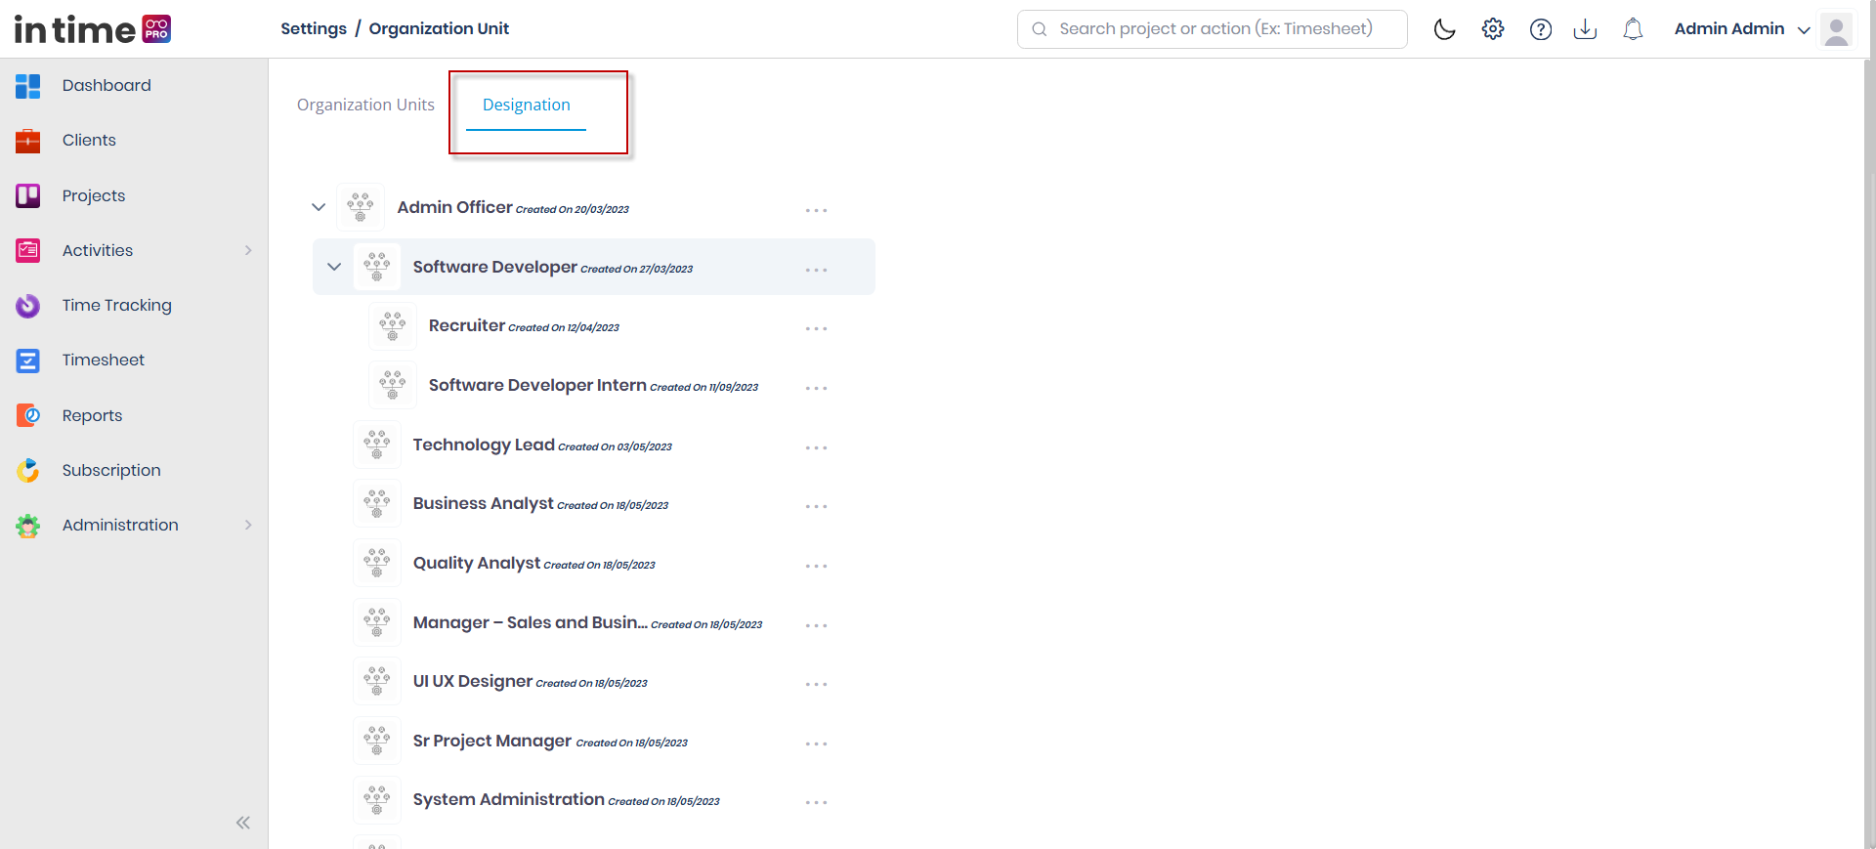Collapse the Admin Officer tree node
The width and height of the screenshot is (1876, 849).
[319, 207]
